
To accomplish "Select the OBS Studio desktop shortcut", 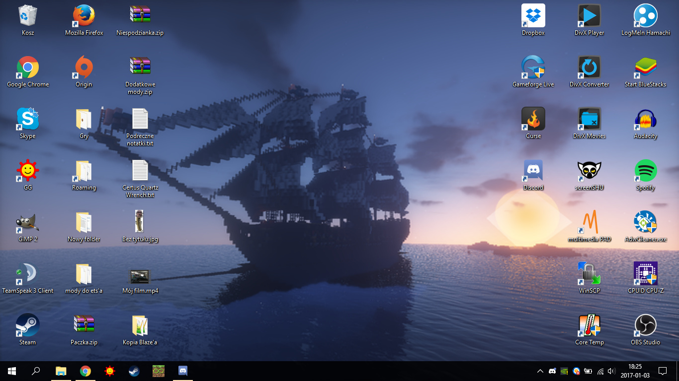I will [645, 325].
